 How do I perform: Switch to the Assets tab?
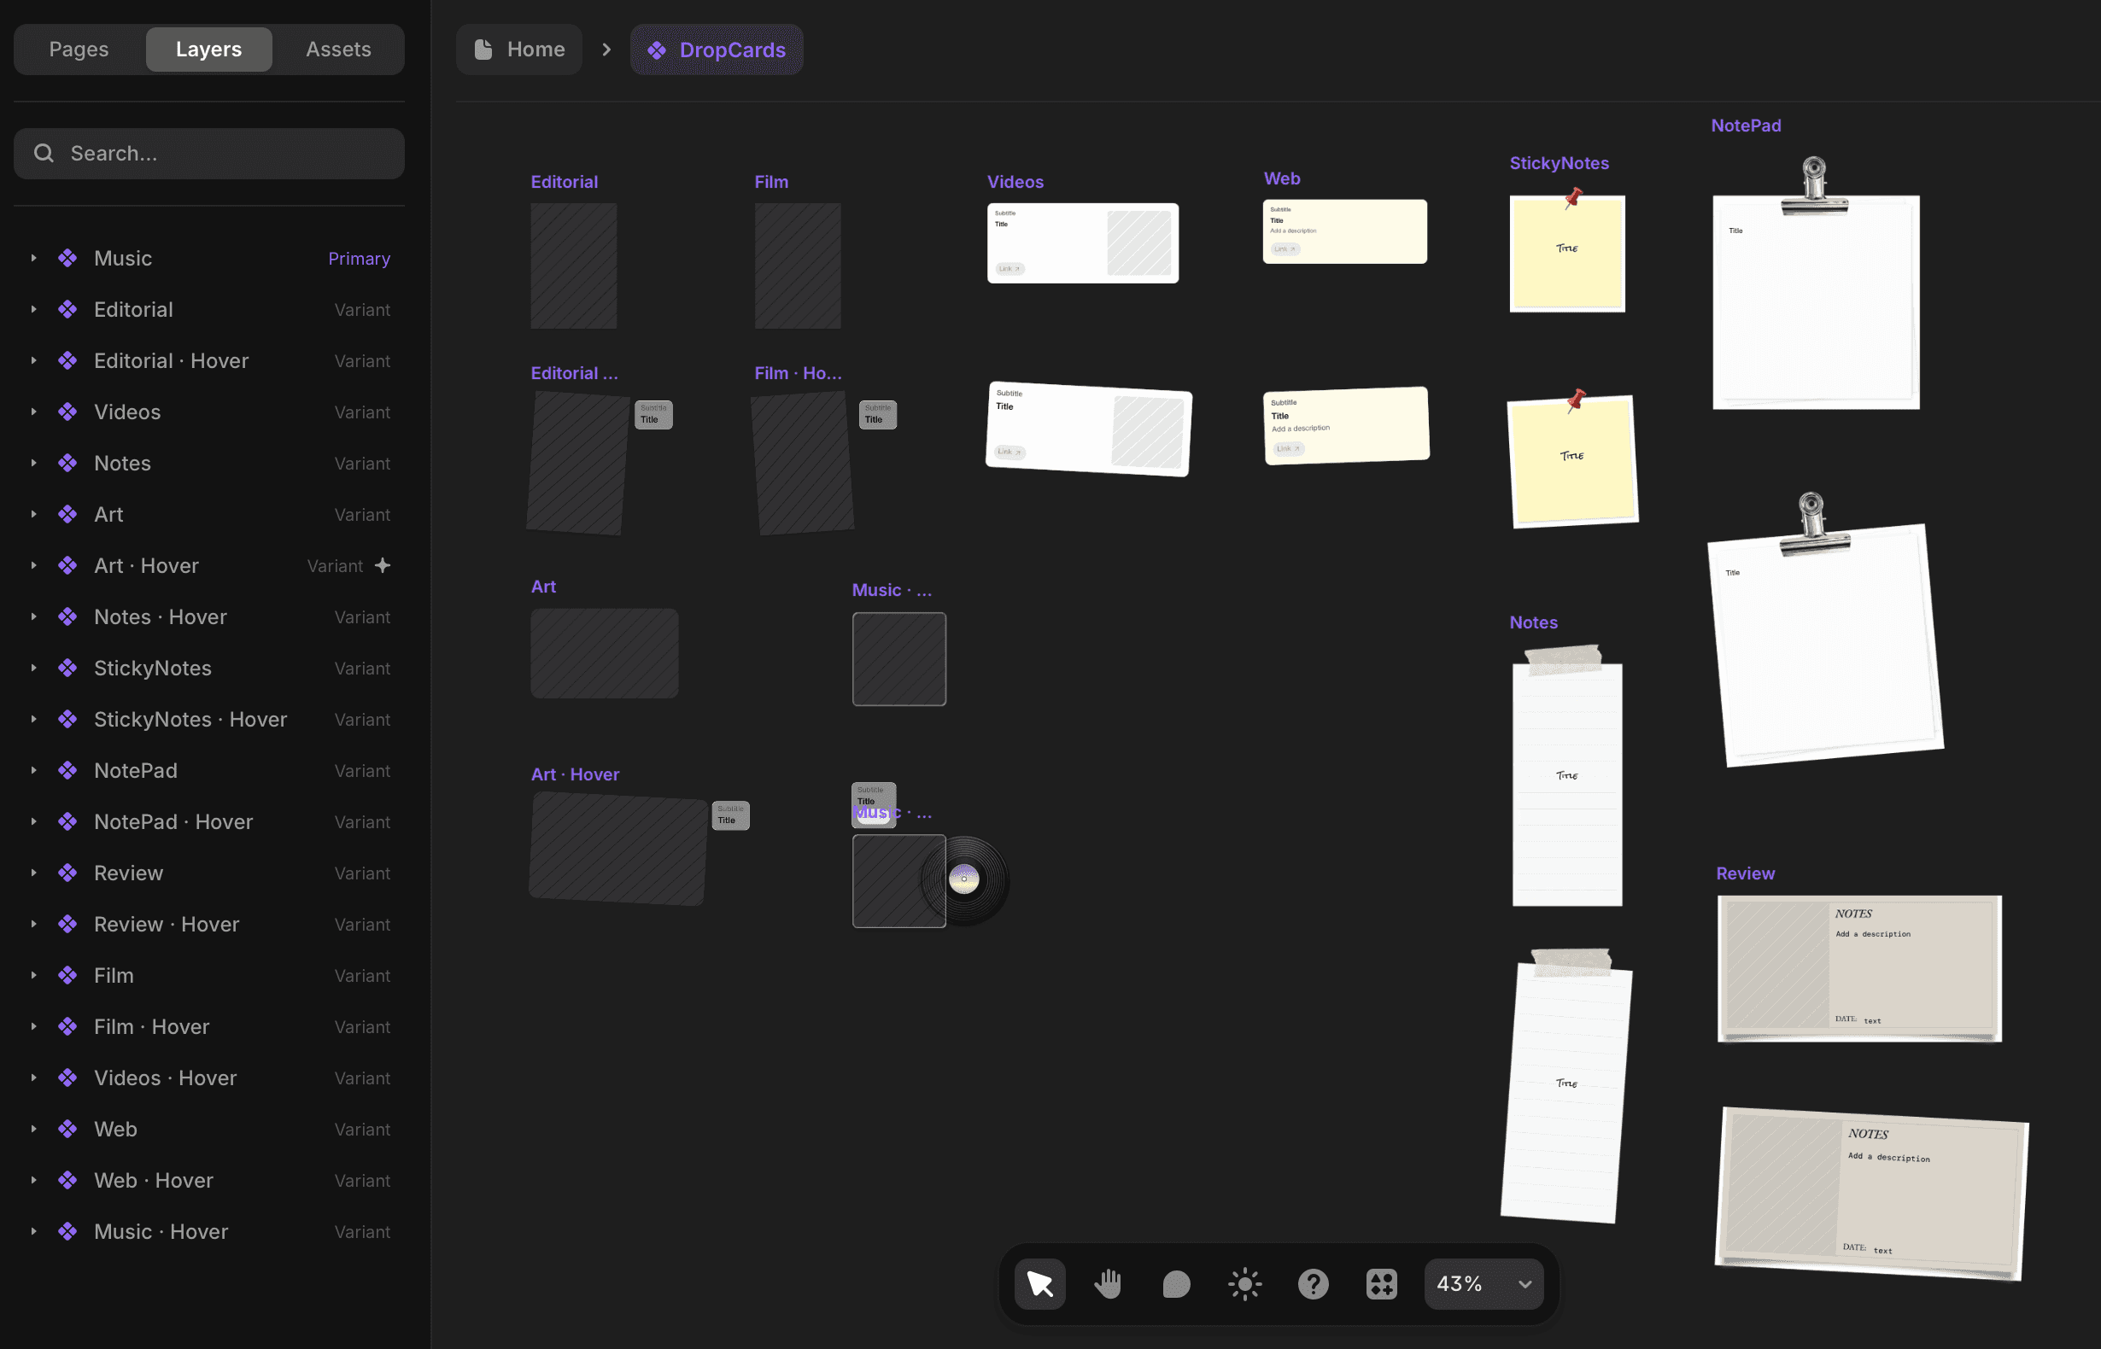(x=338, y=50)
